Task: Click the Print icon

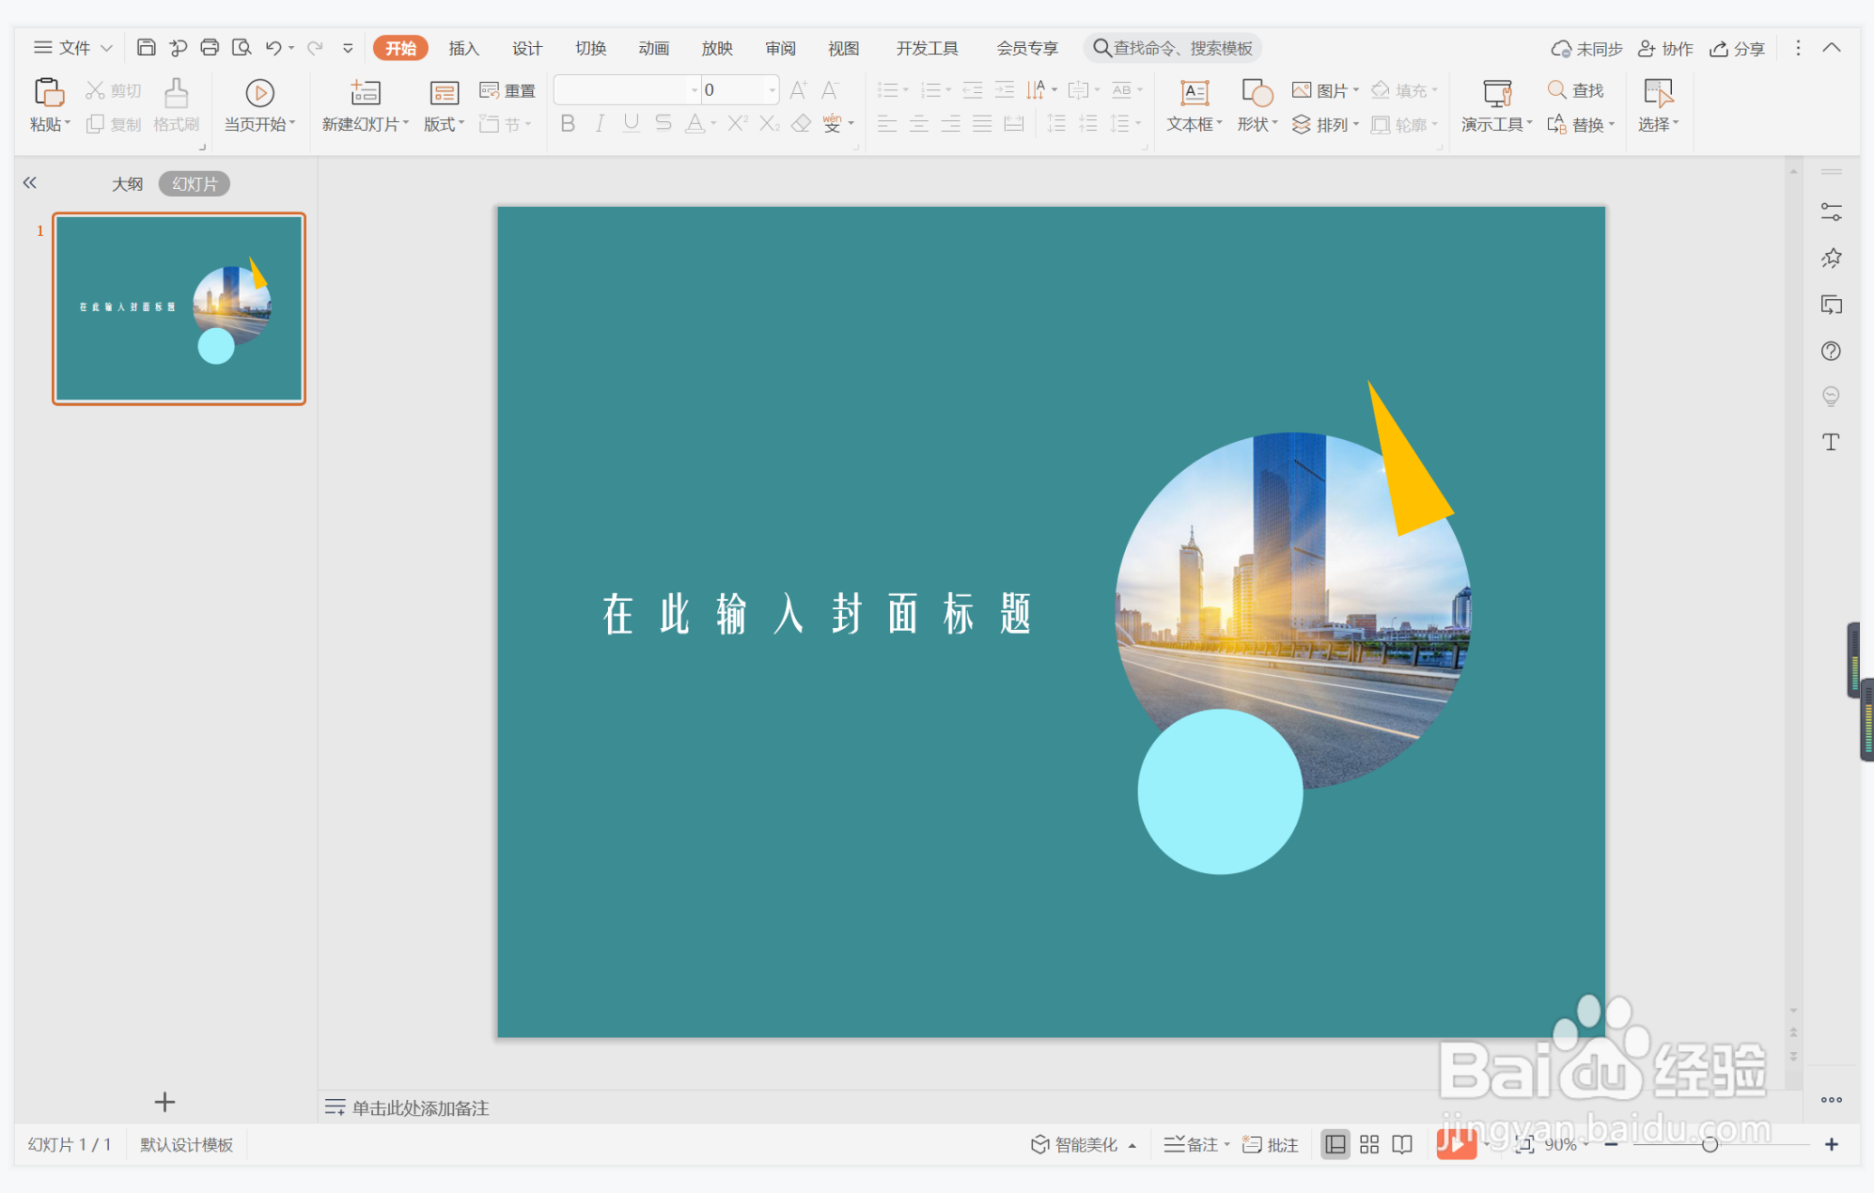Action: click(210, 47)
